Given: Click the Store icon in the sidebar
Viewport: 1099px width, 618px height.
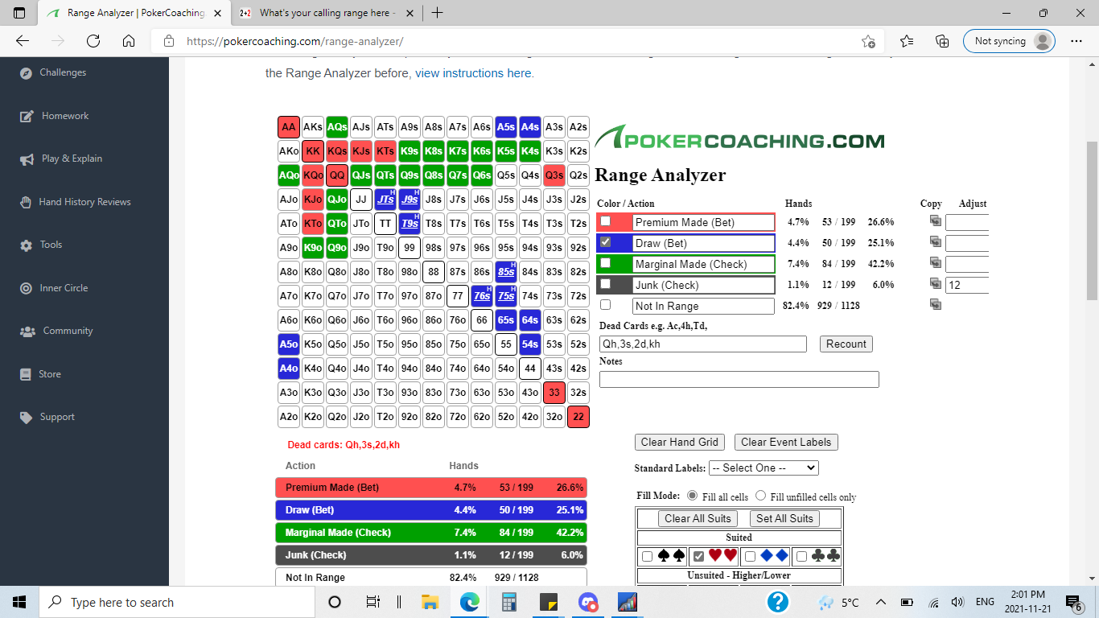Looking at the screenshot, I should coord(27,374).
